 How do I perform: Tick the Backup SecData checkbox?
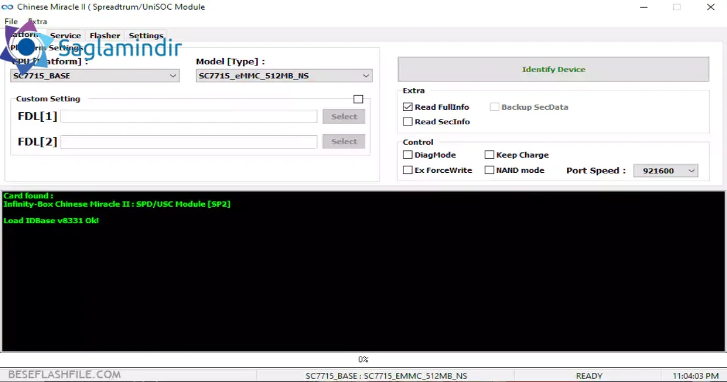tap(494, 107)
